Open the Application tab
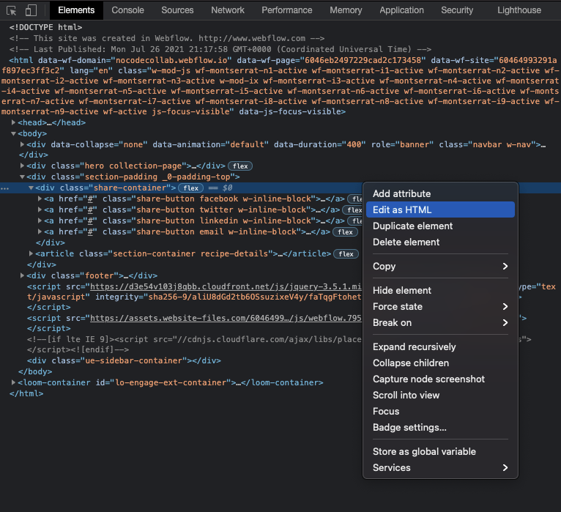 click(x=401, y=10)
